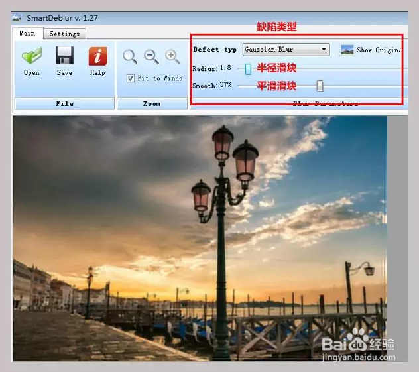Click the street lamp preview image
This screenshot has width=419, height=372.
pos(200,238)
